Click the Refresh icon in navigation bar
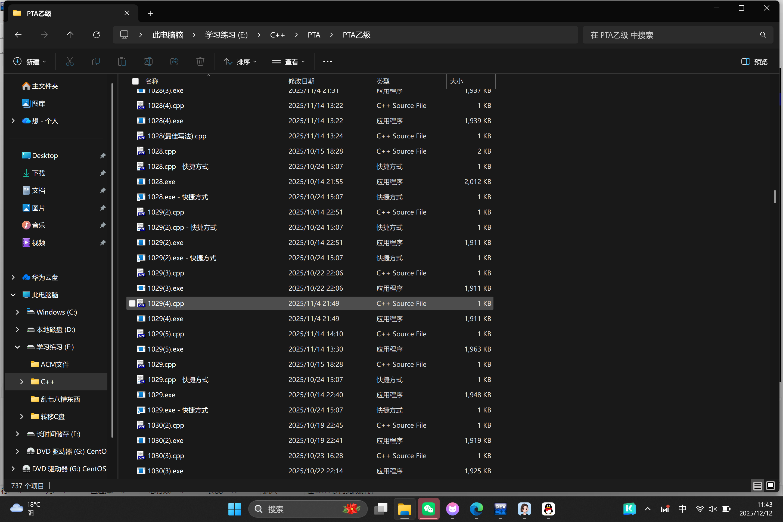The width and height of the screenshot is (783, 522). (x=97, y=35)
